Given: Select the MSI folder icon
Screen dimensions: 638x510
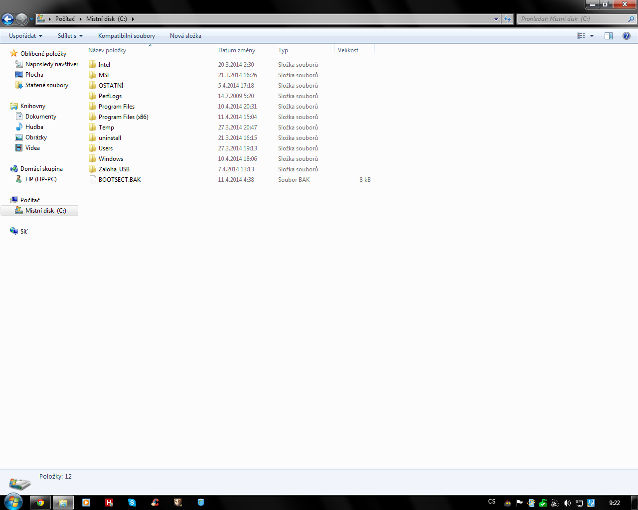Looking at the screenshot, I should (x=93, y=75).
